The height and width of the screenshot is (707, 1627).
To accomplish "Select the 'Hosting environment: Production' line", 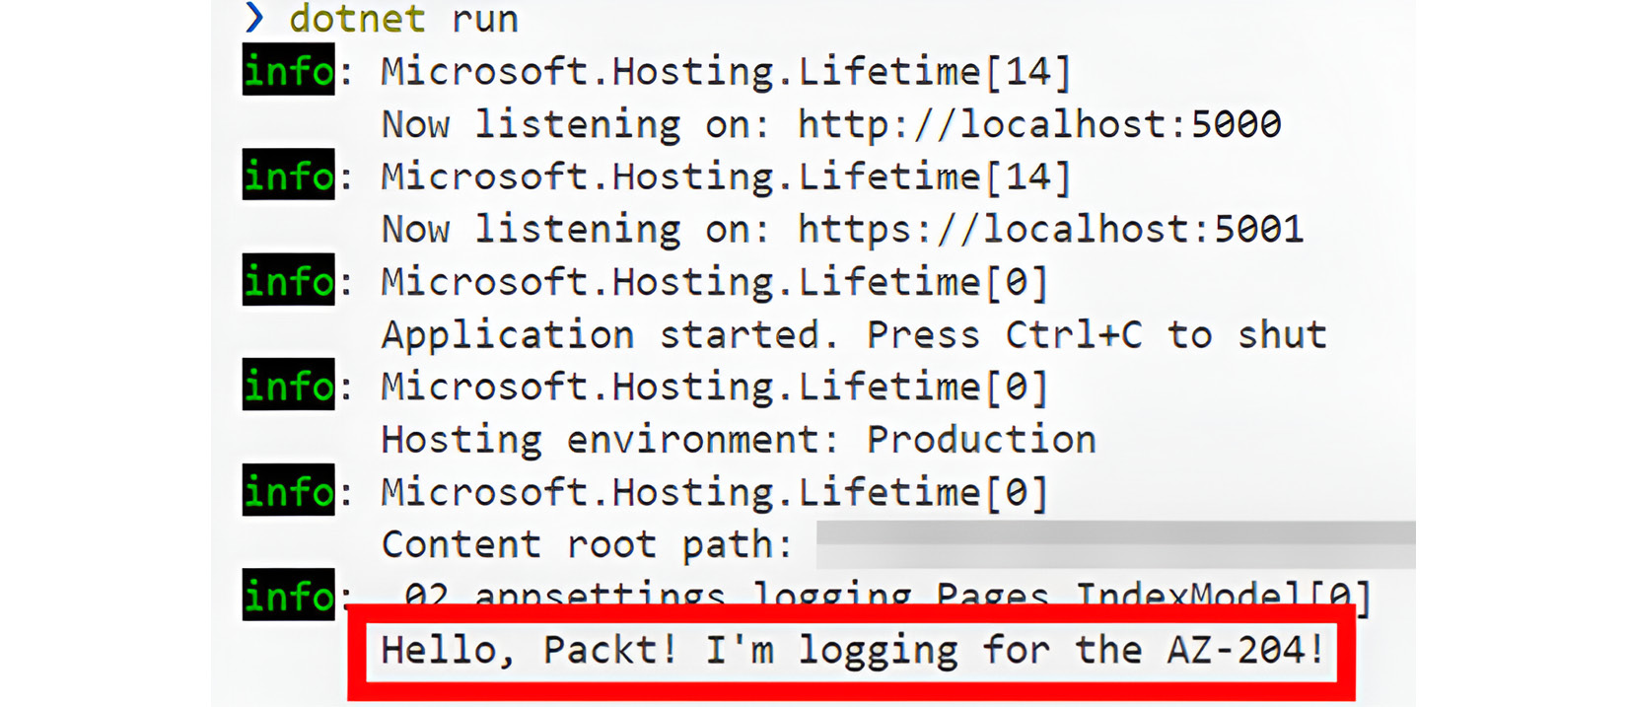I will (739, 440).
